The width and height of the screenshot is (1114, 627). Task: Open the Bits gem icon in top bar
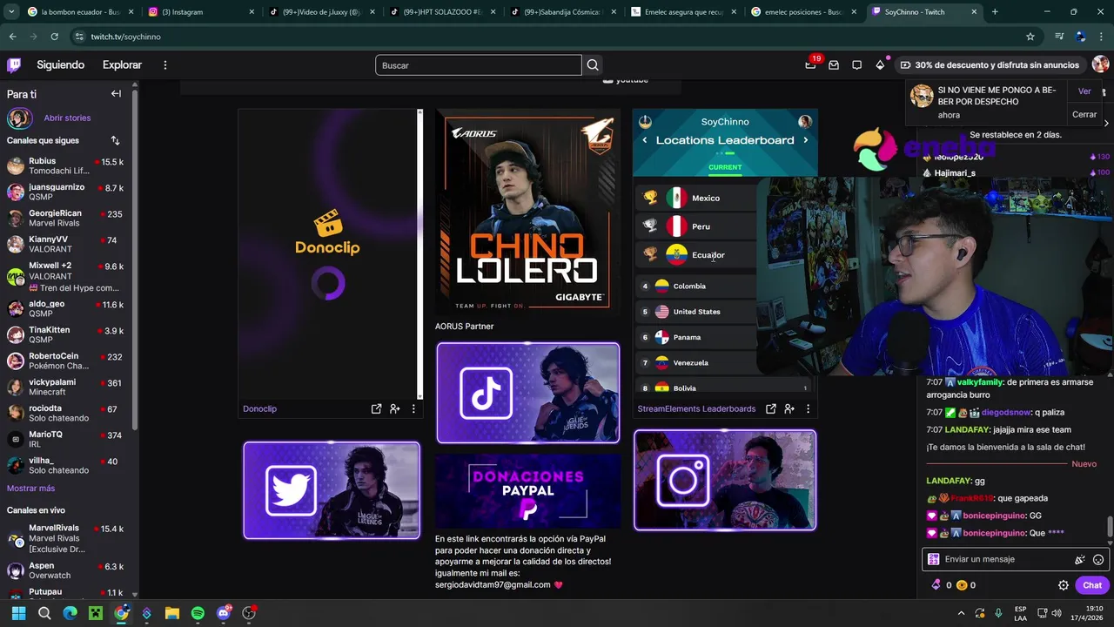[x=880, y=65]
